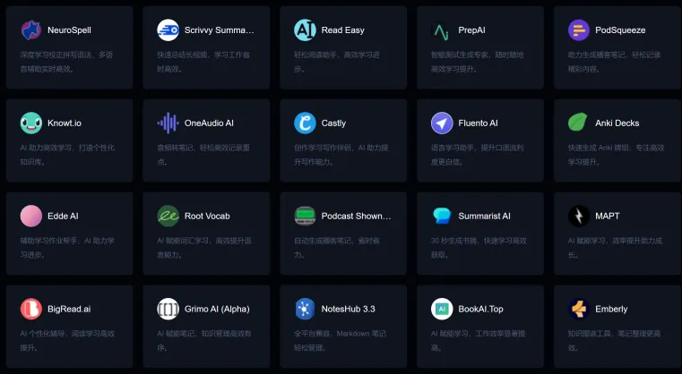Click the Podcast Shownotes green screen icon
The width and height of the screenshot is (682, 374).
coord(305,216)
